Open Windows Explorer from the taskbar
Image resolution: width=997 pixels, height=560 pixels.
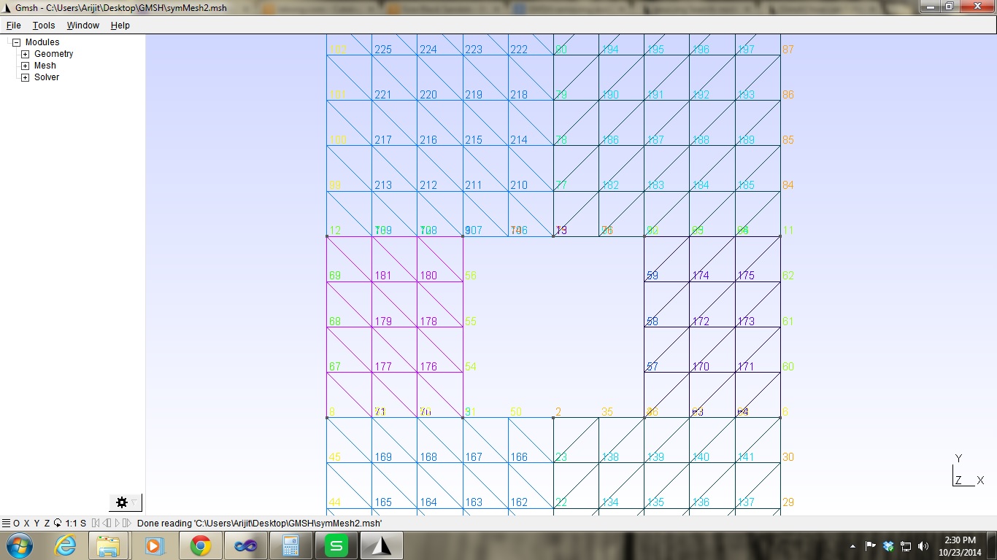coord(109,545)
